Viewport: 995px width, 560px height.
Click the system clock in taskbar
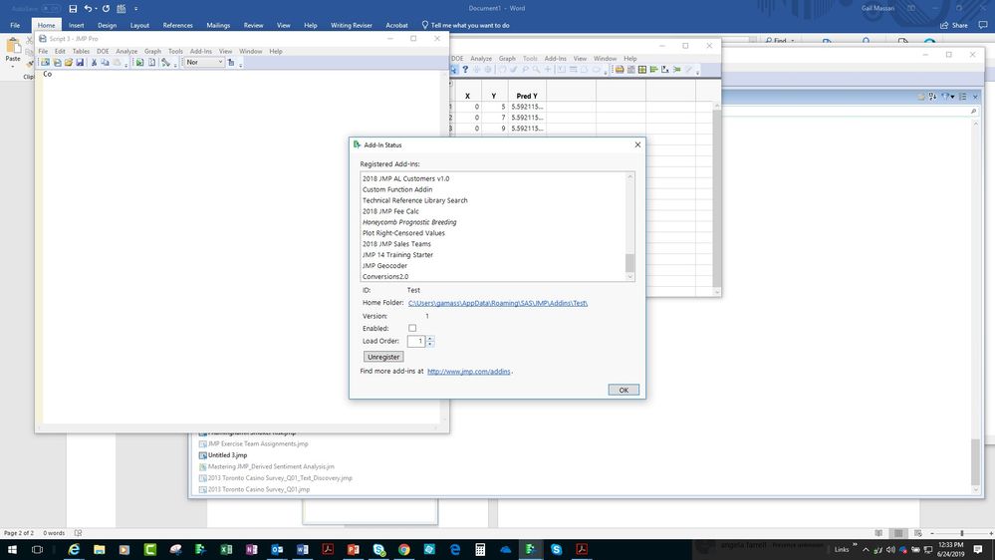pos(950,549)
